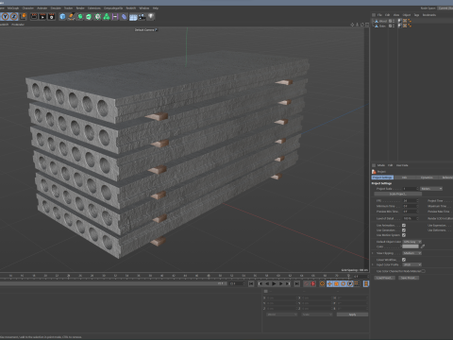
Task: Click Apply button in Coordinates panel
Action: (x=352, y=314)
